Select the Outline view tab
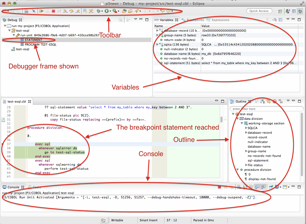Image resolution: width=306 pixels, height=224 pixels. 241,101
